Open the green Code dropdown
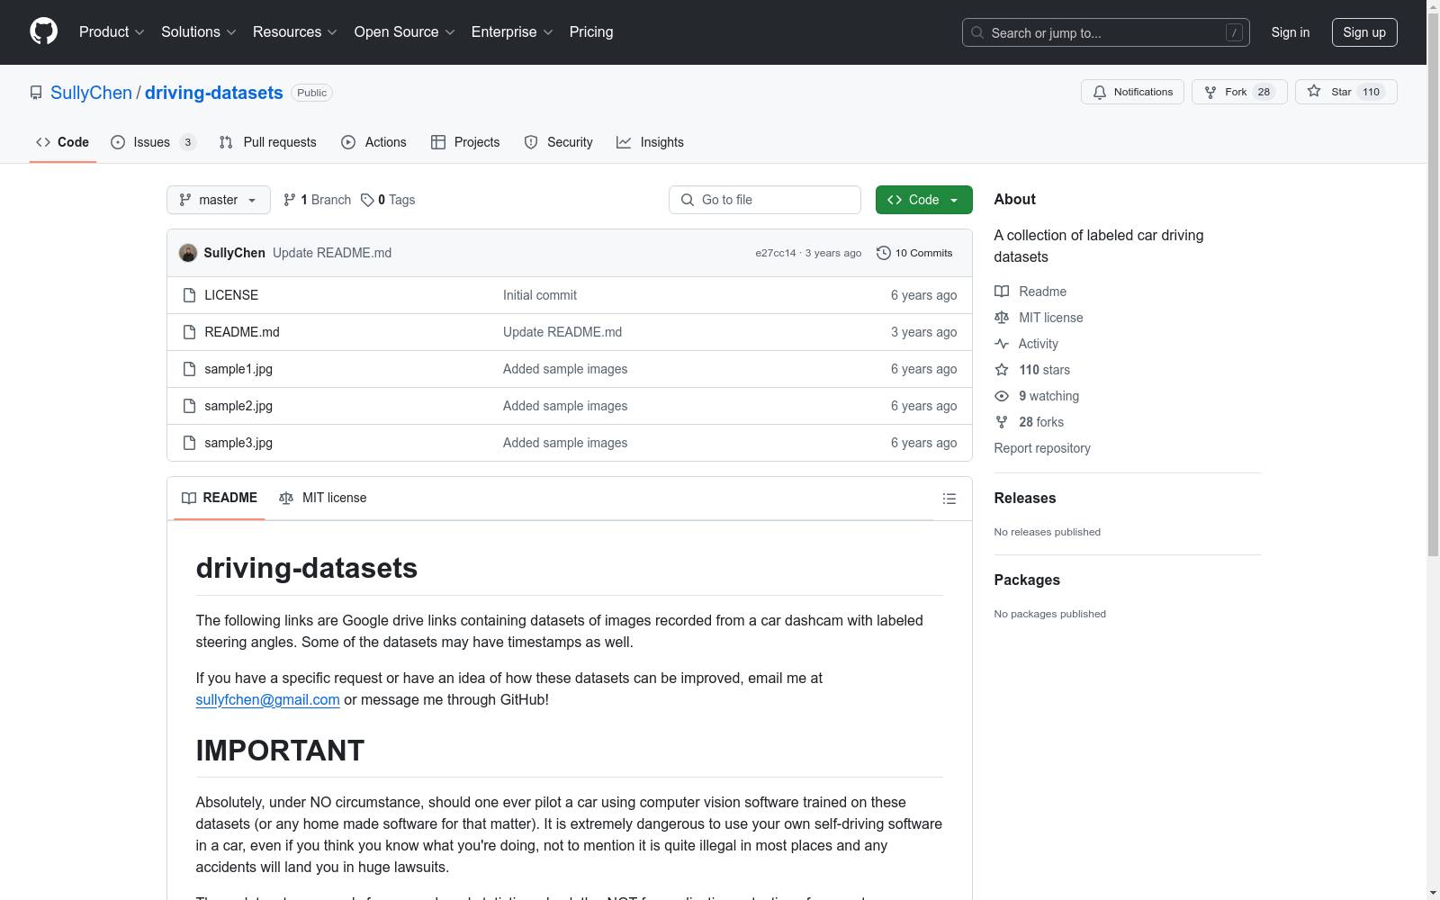The image size is (1440, 900). (x=924, y=200)
